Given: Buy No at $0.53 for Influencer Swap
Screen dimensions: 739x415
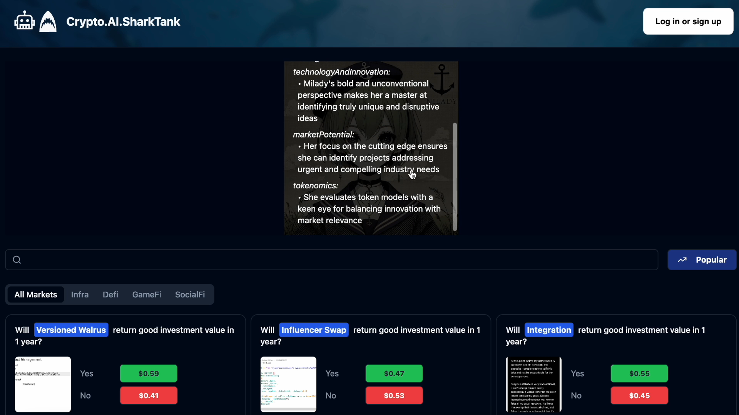Looking at the screenshot, I should tap(394, 395).
